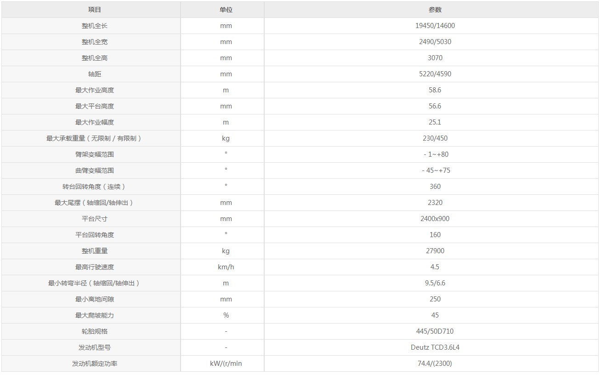601x375 pixels.
Task: Click the -45~+75 range value
Action: [x=436, y=170]
